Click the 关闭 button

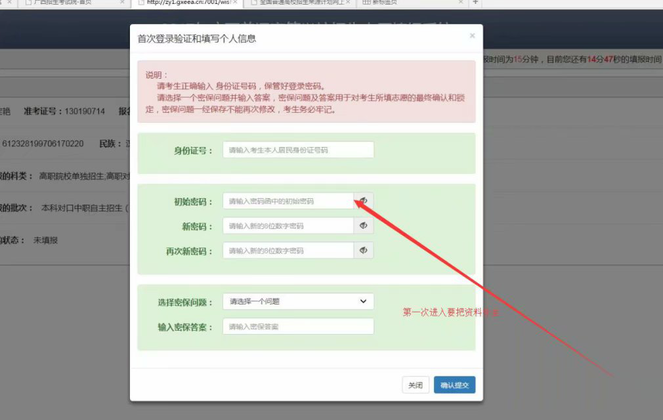click(416, 386)
